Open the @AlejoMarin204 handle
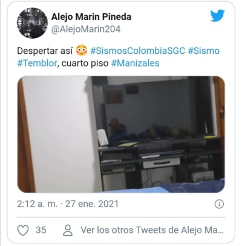The image size is (242, 246). 86,29
